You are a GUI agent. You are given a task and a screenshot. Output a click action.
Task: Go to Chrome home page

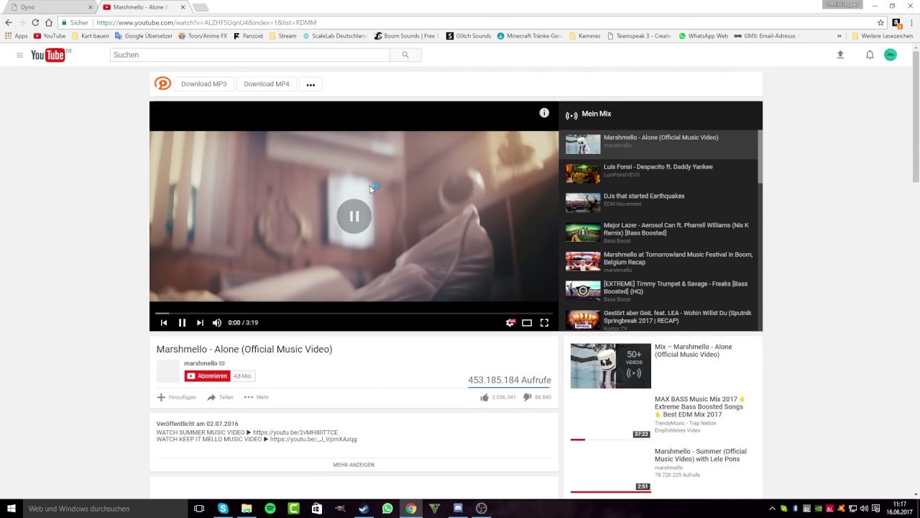[x=49, y=22]
